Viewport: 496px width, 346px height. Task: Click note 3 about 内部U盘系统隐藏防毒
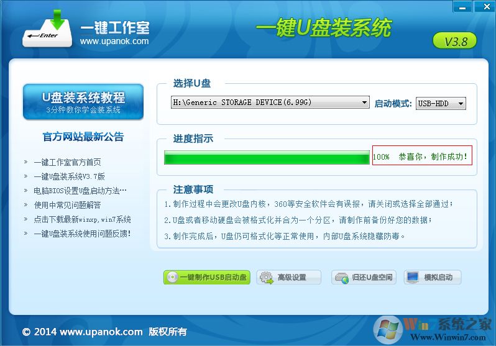(x=285, y=236)
